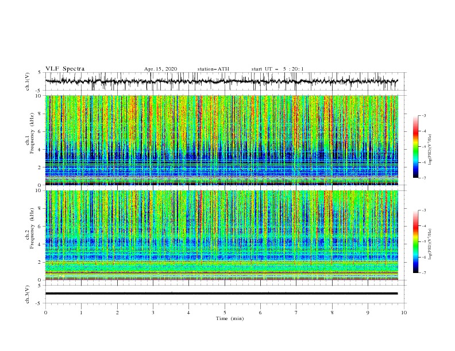The height and width of the screenshot is (351, 455).
Task: Click the "6" tick on ch.1 frequency axis
Action: click(x=40, y=132)
